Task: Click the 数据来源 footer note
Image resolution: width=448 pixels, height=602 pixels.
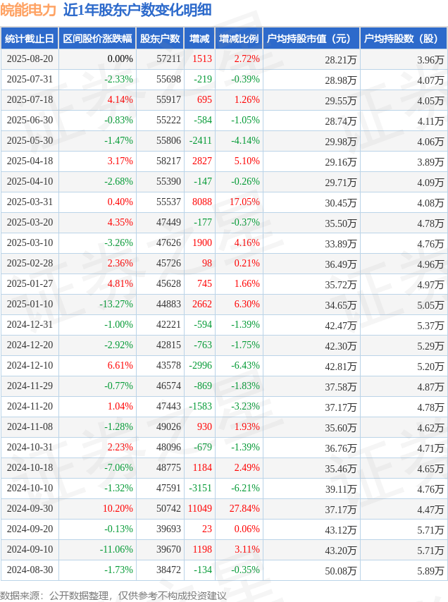Action: click(x=113, y=596)
